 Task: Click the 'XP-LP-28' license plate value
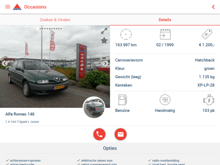coord(206,85)
